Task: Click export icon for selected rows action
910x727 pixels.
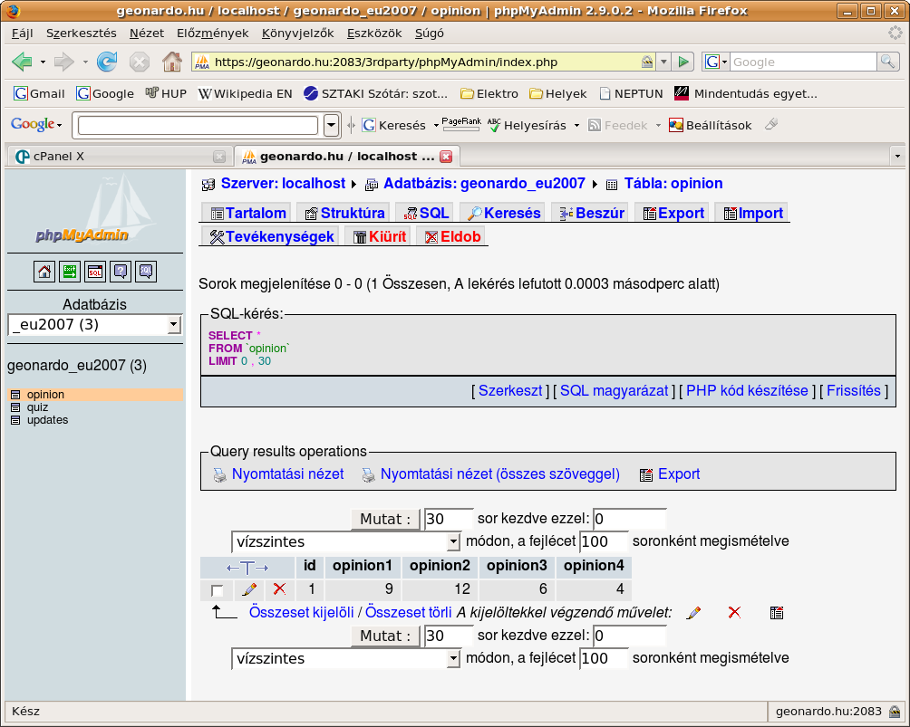Action: tap(777, 613)
